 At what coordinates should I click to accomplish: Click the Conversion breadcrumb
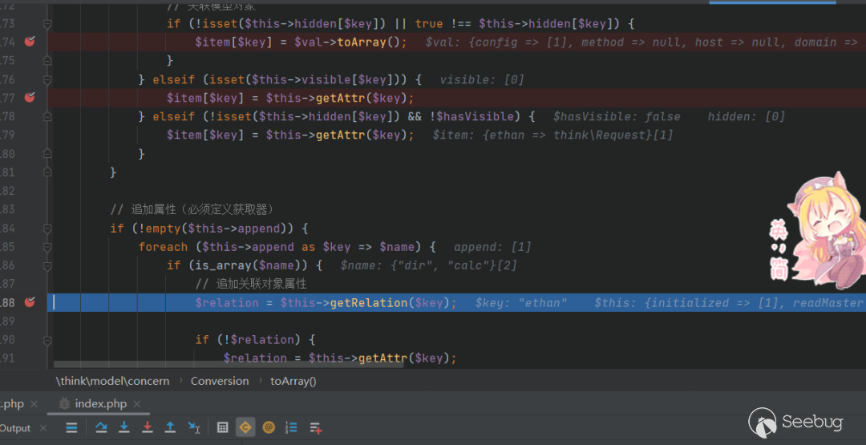pyautogui.click(x=219, y=381)
